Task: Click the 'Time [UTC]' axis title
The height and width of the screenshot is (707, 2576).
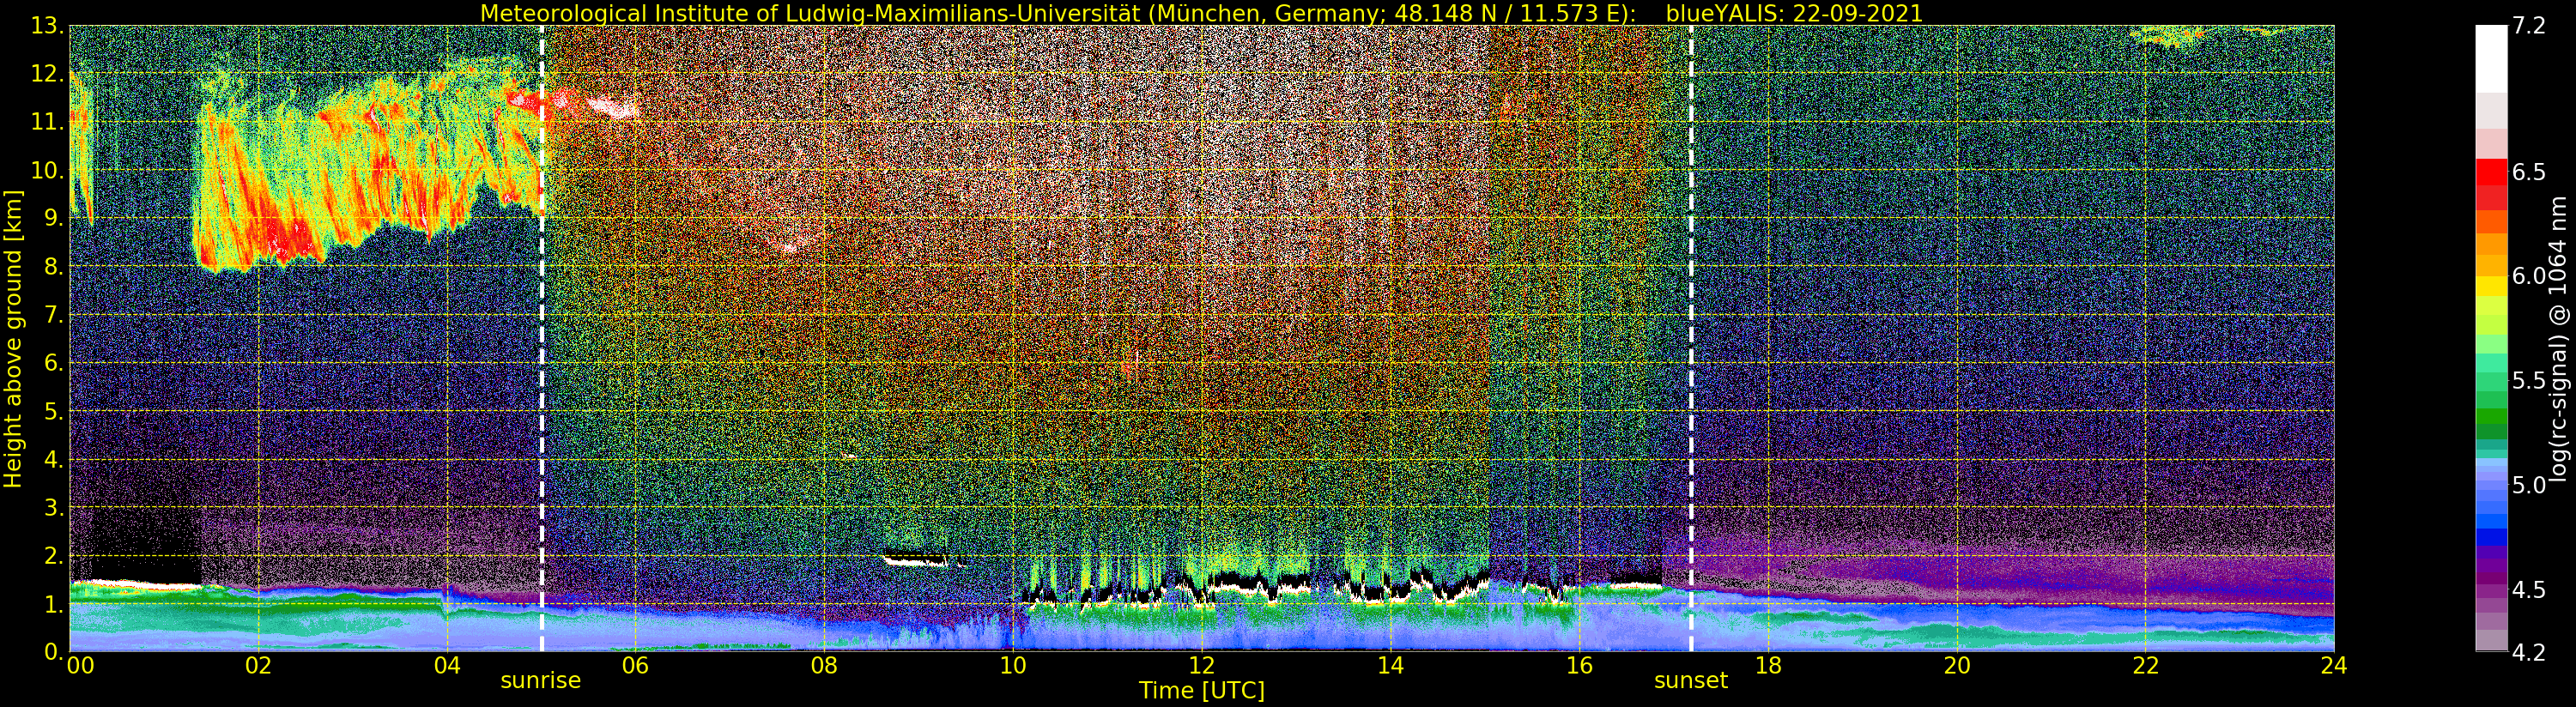Action: (1201, 691)
